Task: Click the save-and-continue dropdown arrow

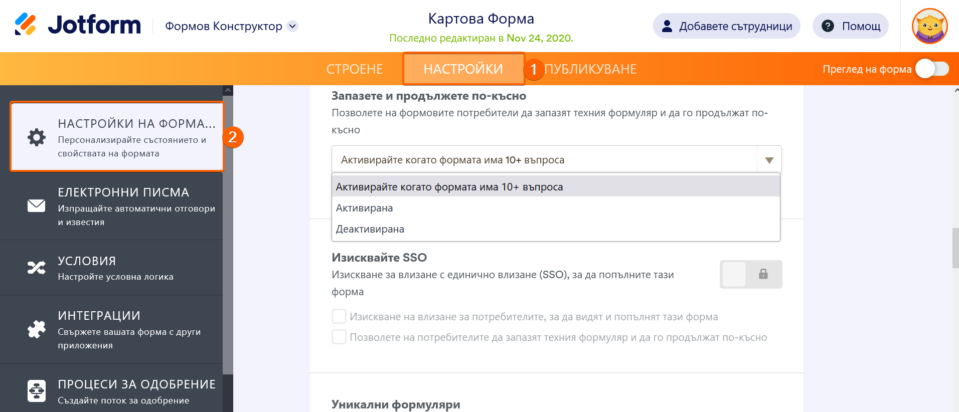Action: coord(769,160)
